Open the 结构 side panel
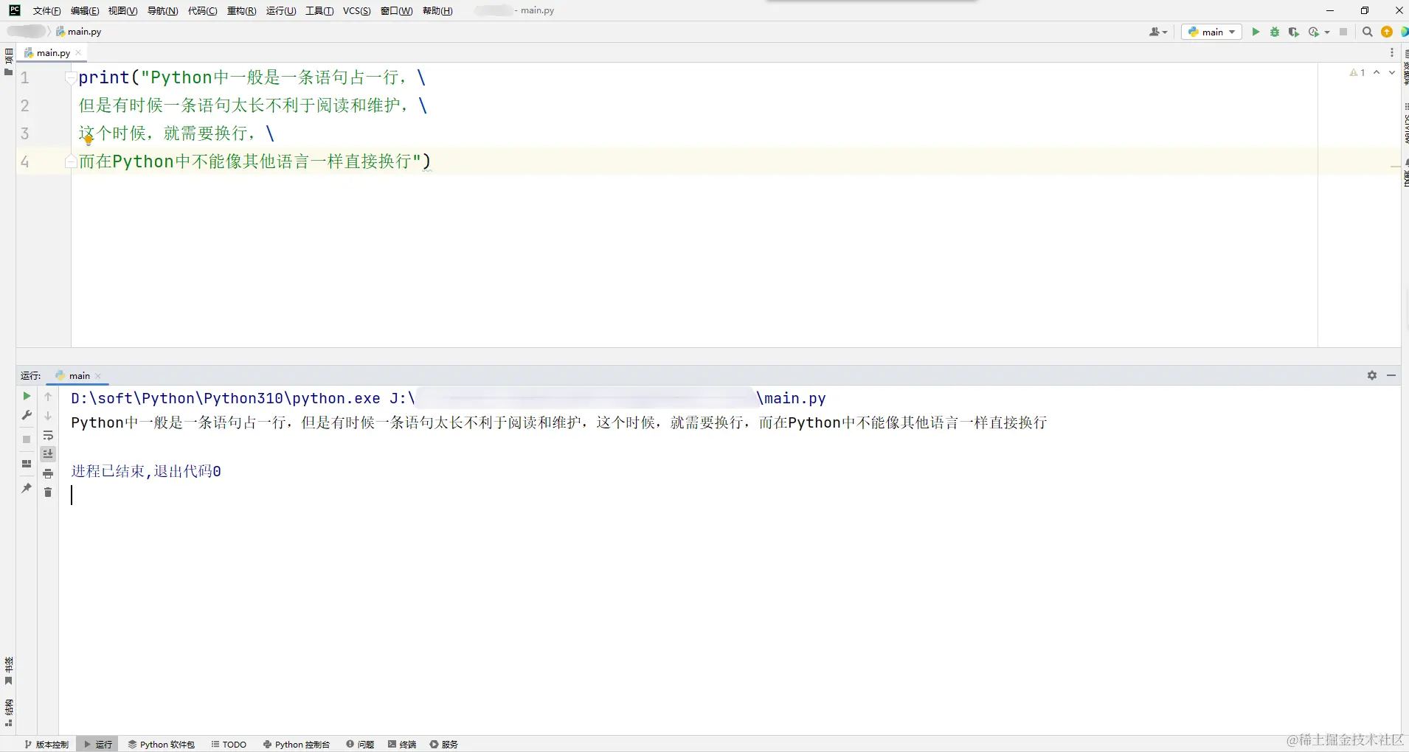1409x752 pixels. coord(9,712)
